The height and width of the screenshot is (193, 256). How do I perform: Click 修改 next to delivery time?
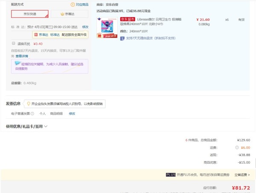(x=85, y=27)
